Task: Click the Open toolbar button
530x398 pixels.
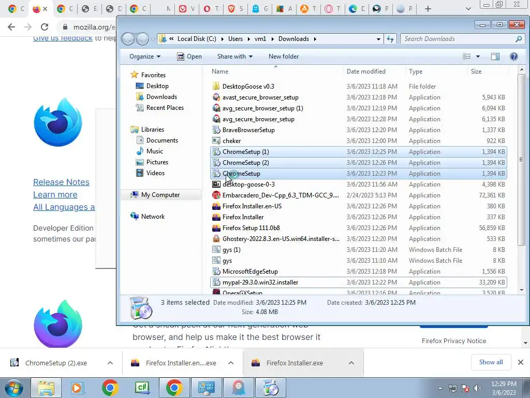Action: (x=189, y=56)
